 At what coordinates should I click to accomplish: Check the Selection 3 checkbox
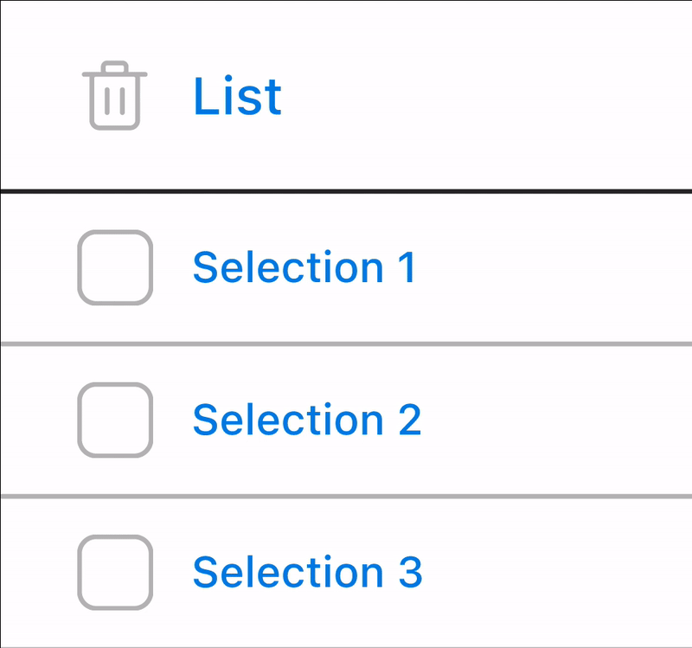(115, 572)
